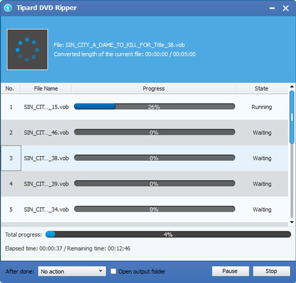Click the 0% progress bar of _46.vob
The width and height of the screenshot is (296, 283).
point(154,132)
